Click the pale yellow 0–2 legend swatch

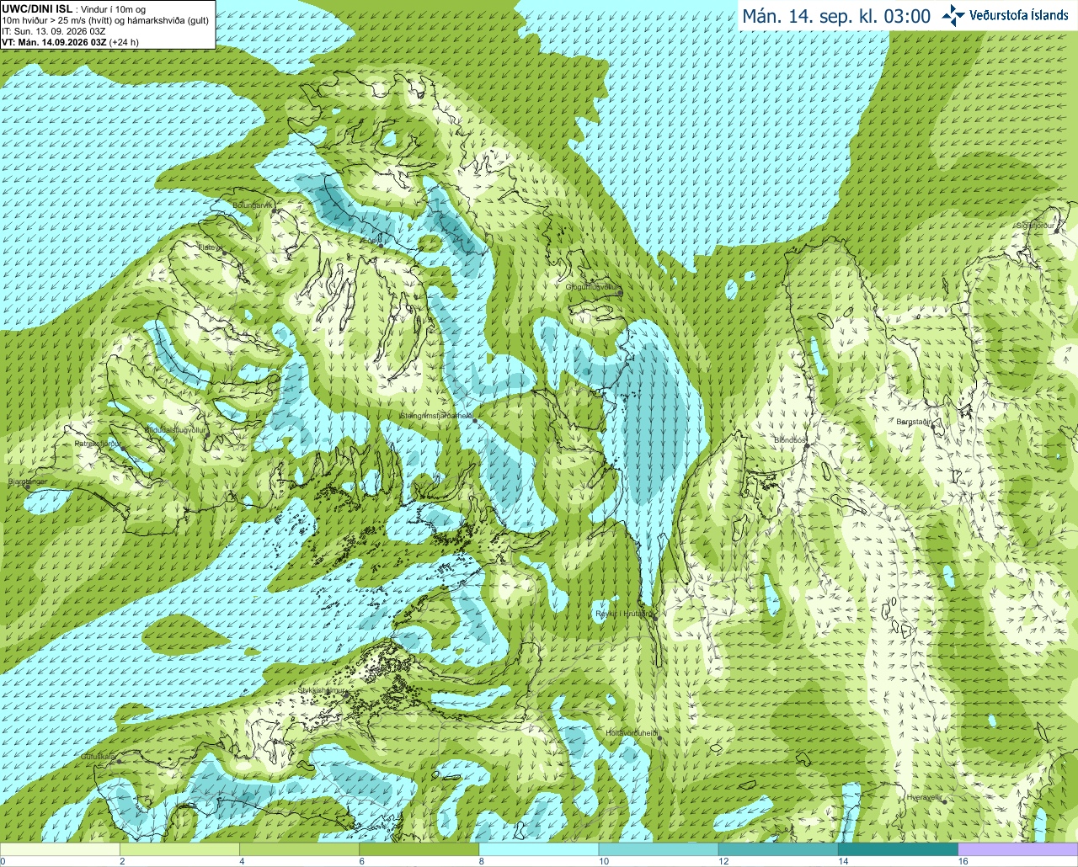click(x=60, y=849)
